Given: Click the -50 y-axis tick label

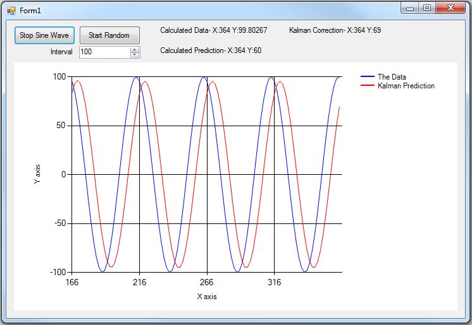Looking at the screenshot, I should (60, 223).
